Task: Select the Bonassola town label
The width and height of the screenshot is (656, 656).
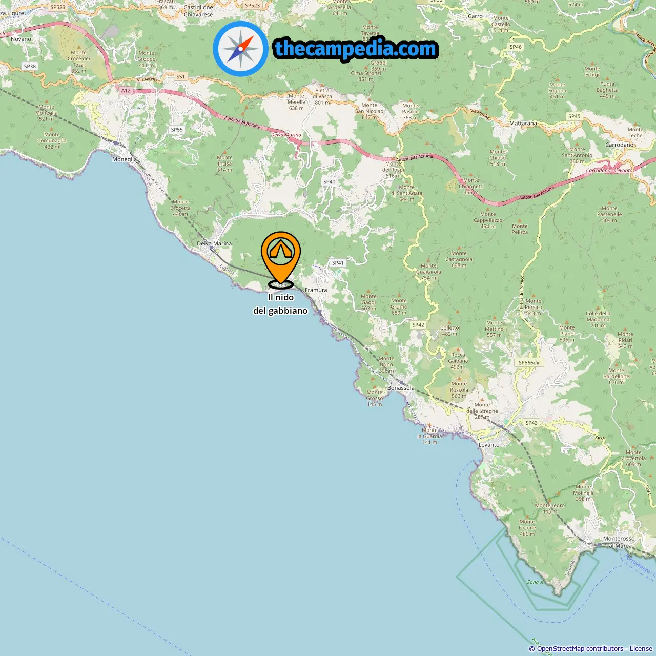Action: coord(401,388)
